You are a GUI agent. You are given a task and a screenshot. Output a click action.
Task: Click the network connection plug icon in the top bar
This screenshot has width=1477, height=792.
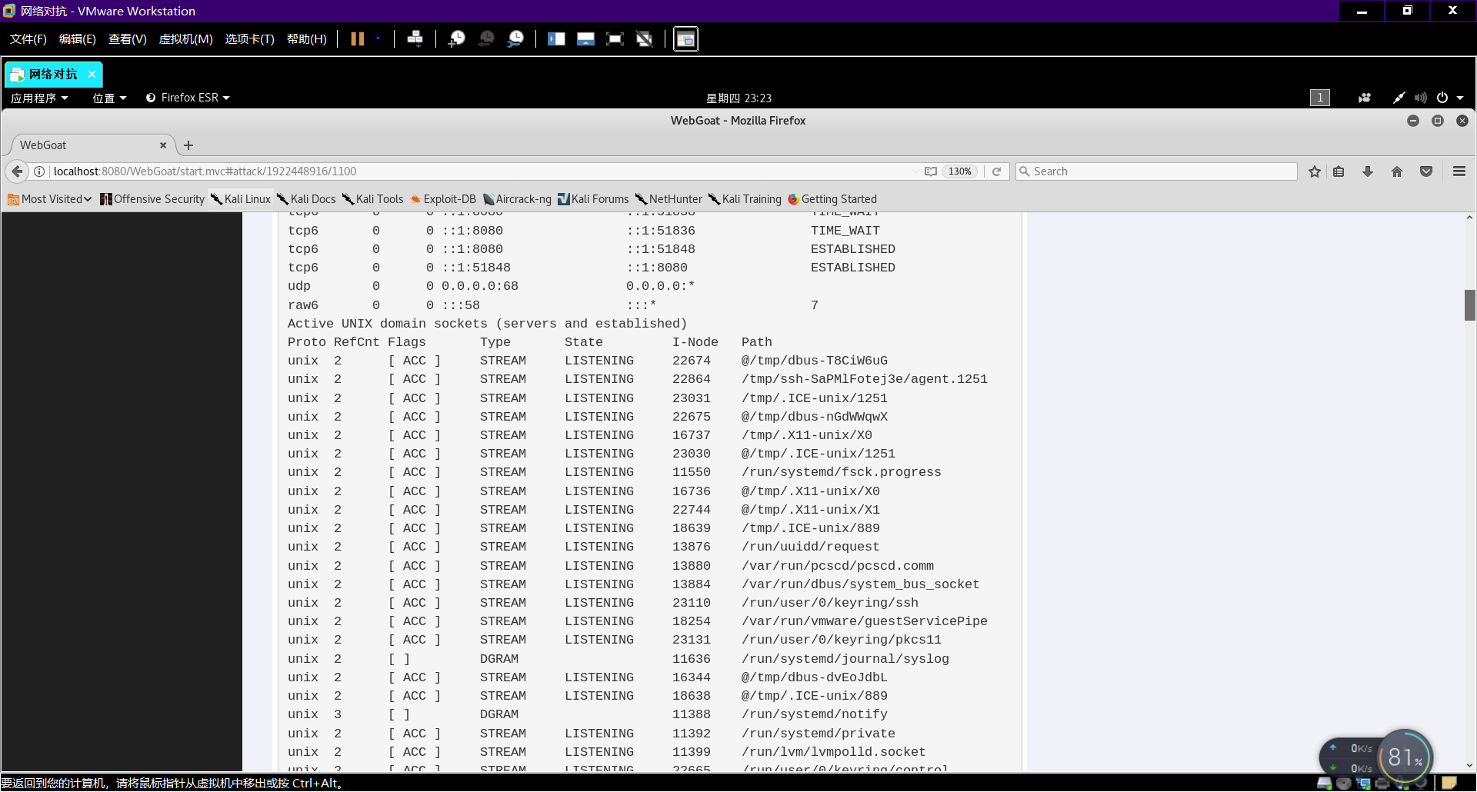[1399, 98]
